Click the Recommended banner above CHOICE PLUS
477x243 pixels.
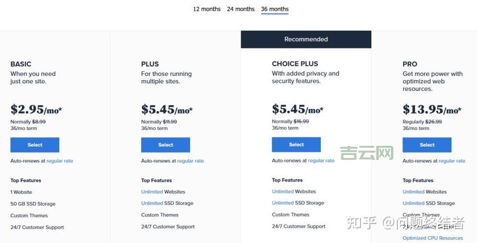coord(306,39)
